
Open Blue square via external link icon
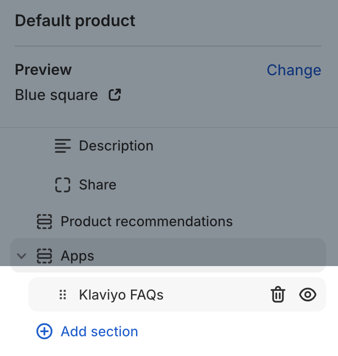tap(114, 95)
